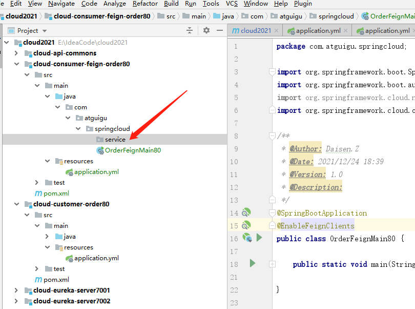Click cloud2021 breadcrumb in navigation bar

point(21,16)
